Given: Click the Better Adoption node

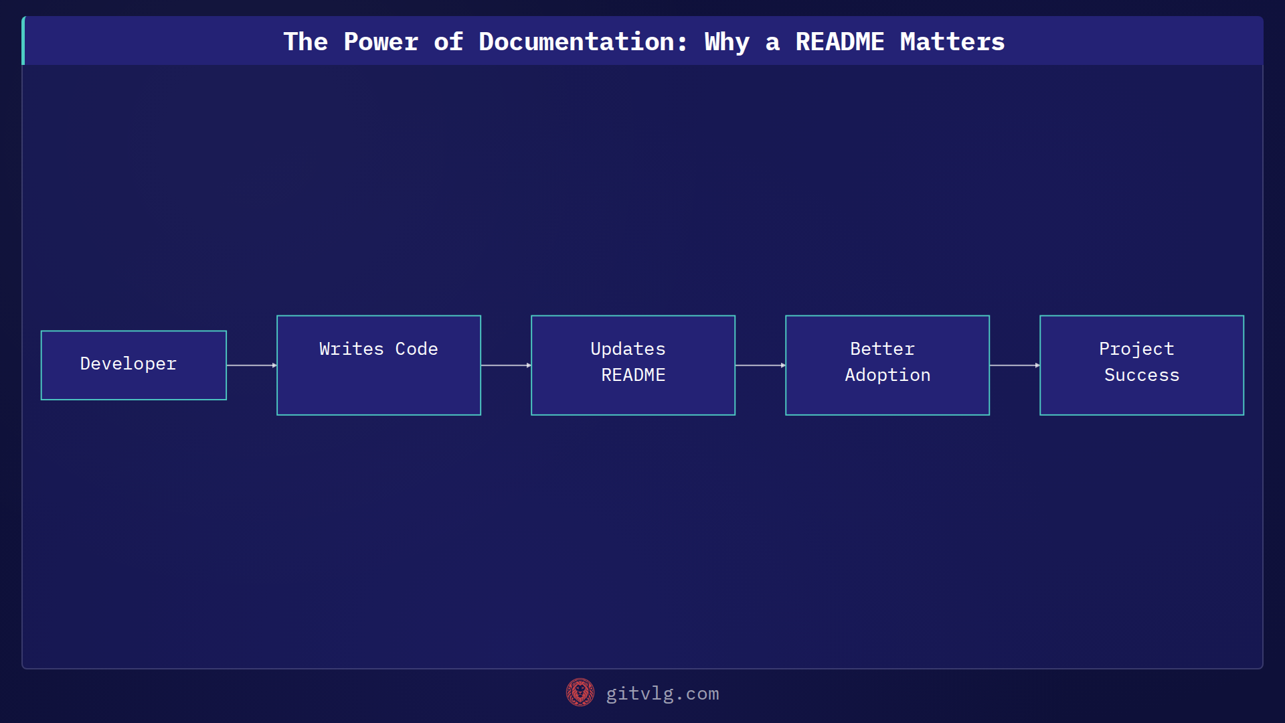Looking at the screenshot, I should 887,366.
